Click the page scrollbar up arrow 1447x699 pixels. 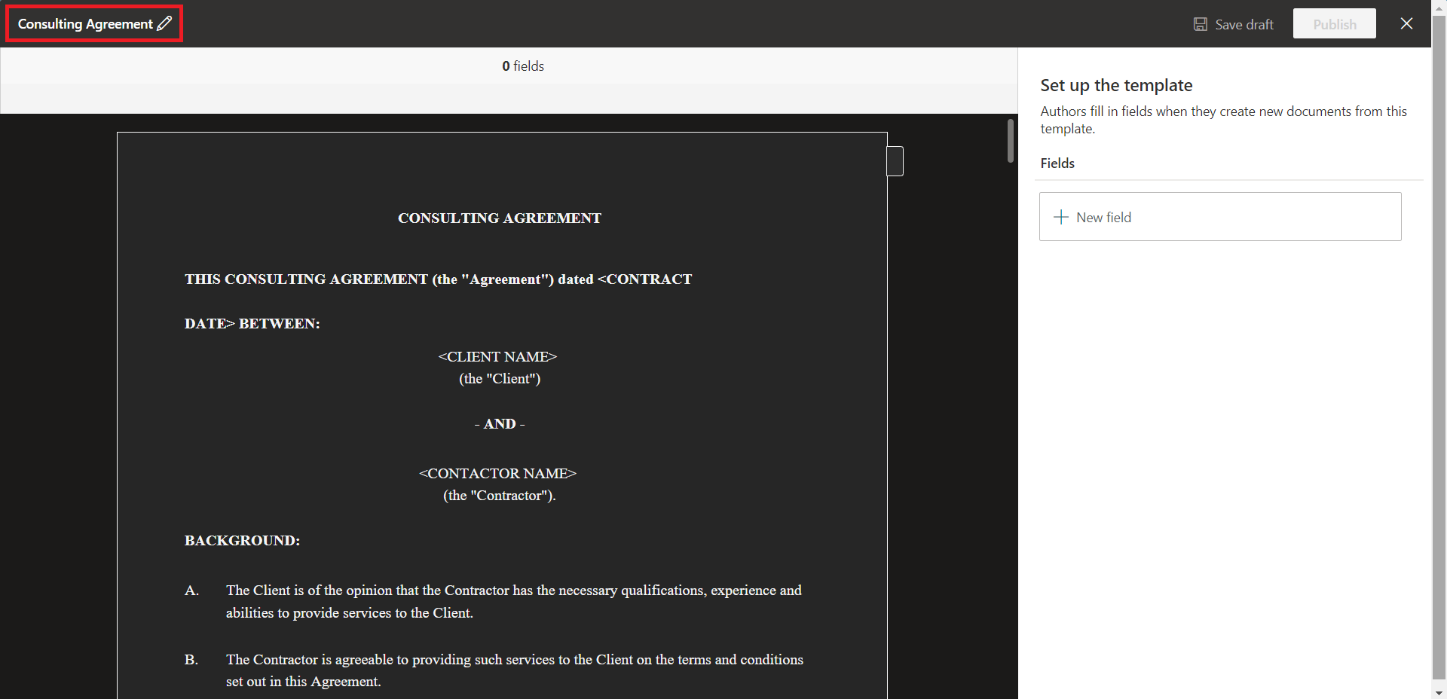[1439, 6]
